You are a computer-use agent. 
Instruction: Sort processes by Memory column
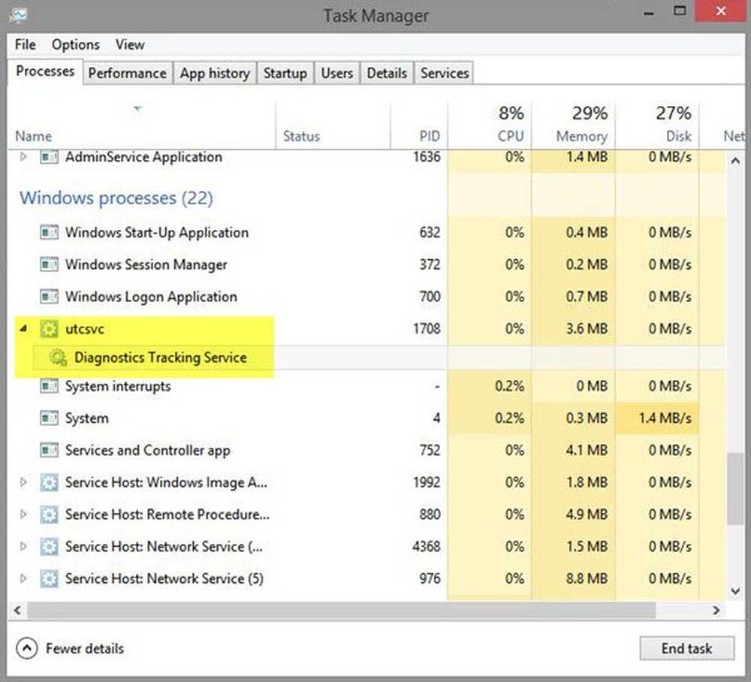click(x=581, y=136)
